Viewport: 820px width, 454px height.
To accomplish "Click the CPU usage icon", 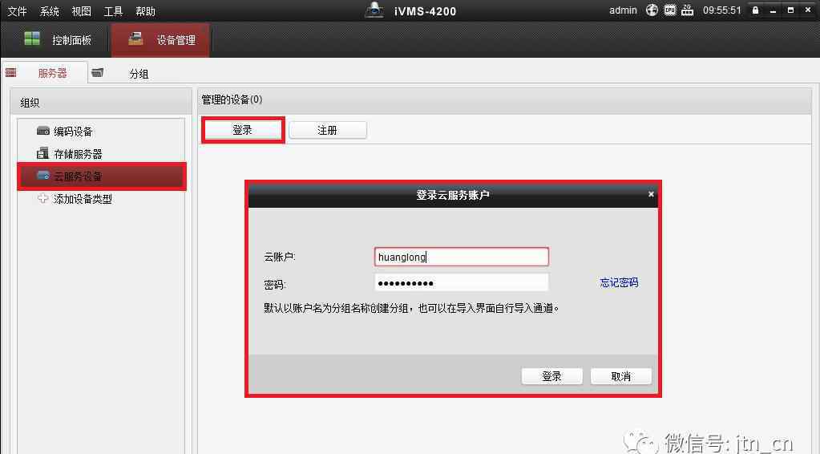I will click(x=669, y=10).
